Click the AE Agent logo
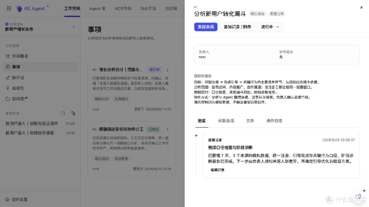Screen dimensions: 369x207 32,9
